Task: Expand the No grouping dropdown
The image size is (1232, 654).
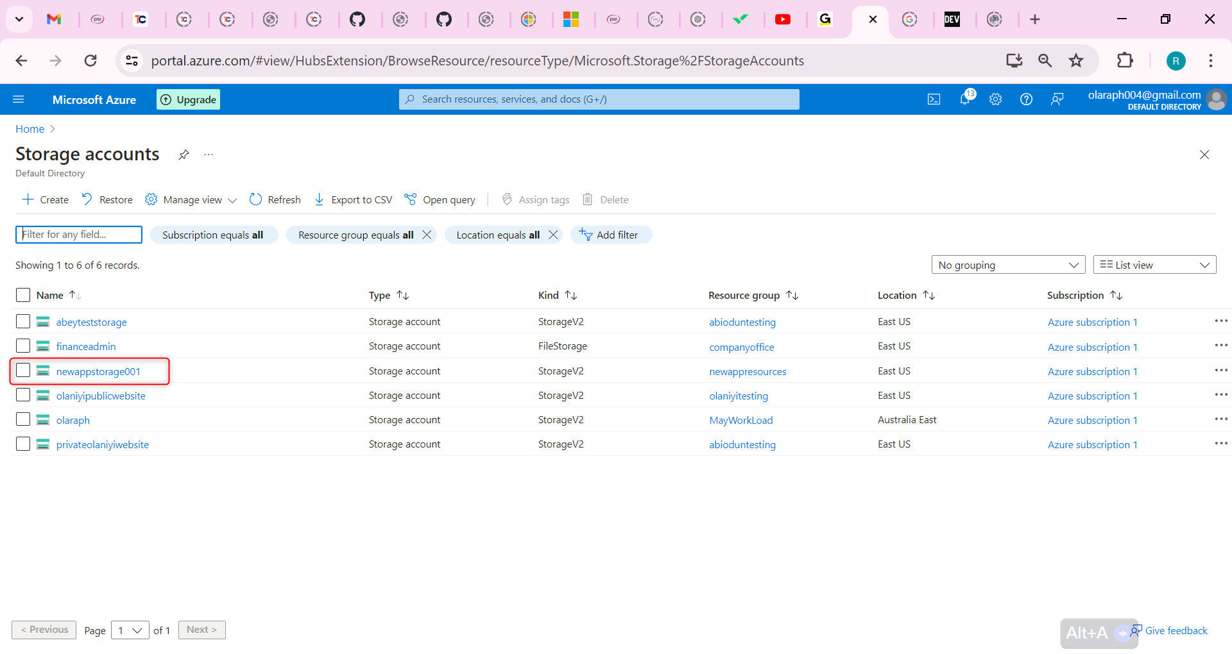Action: 1007,265
